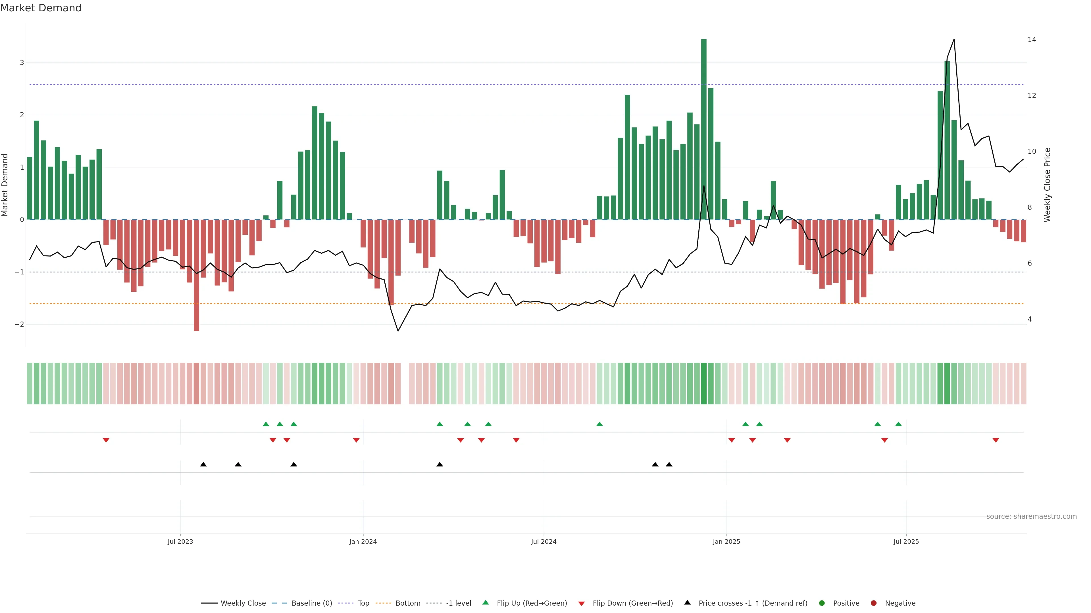The height and width of the screenshot is (613, 1091).
Task: Click the Weekly Close Price right axis title
Action: pos(1047,185)
